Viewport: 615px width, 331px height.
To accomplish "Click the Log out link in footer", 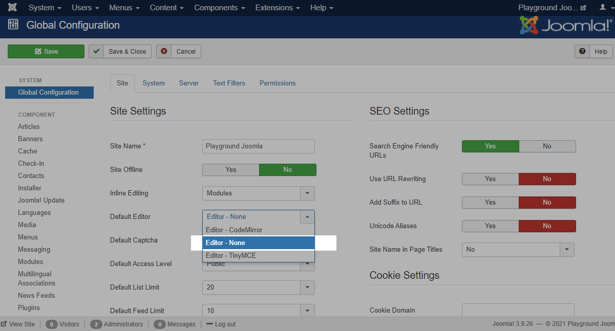I will pyautogui.click(x=225, y=324).
